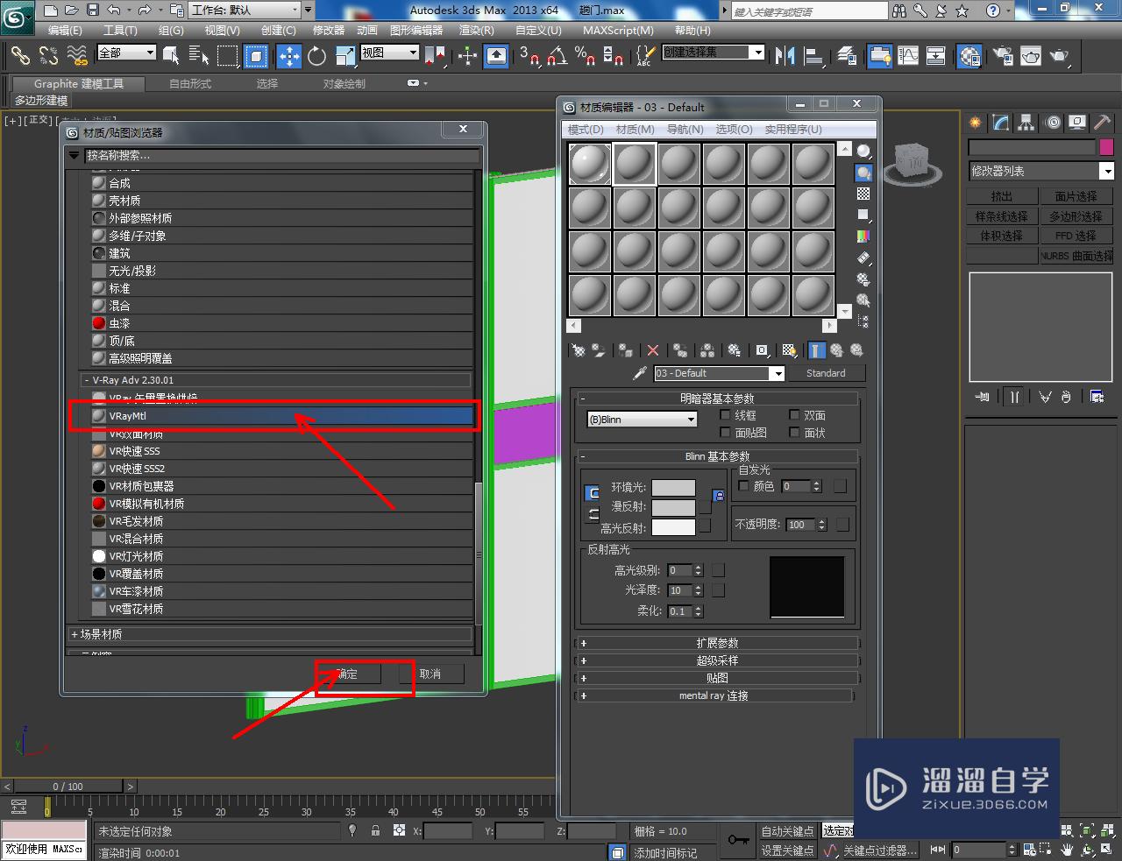Open Render Setup teapot icon

pos(1003,56)
